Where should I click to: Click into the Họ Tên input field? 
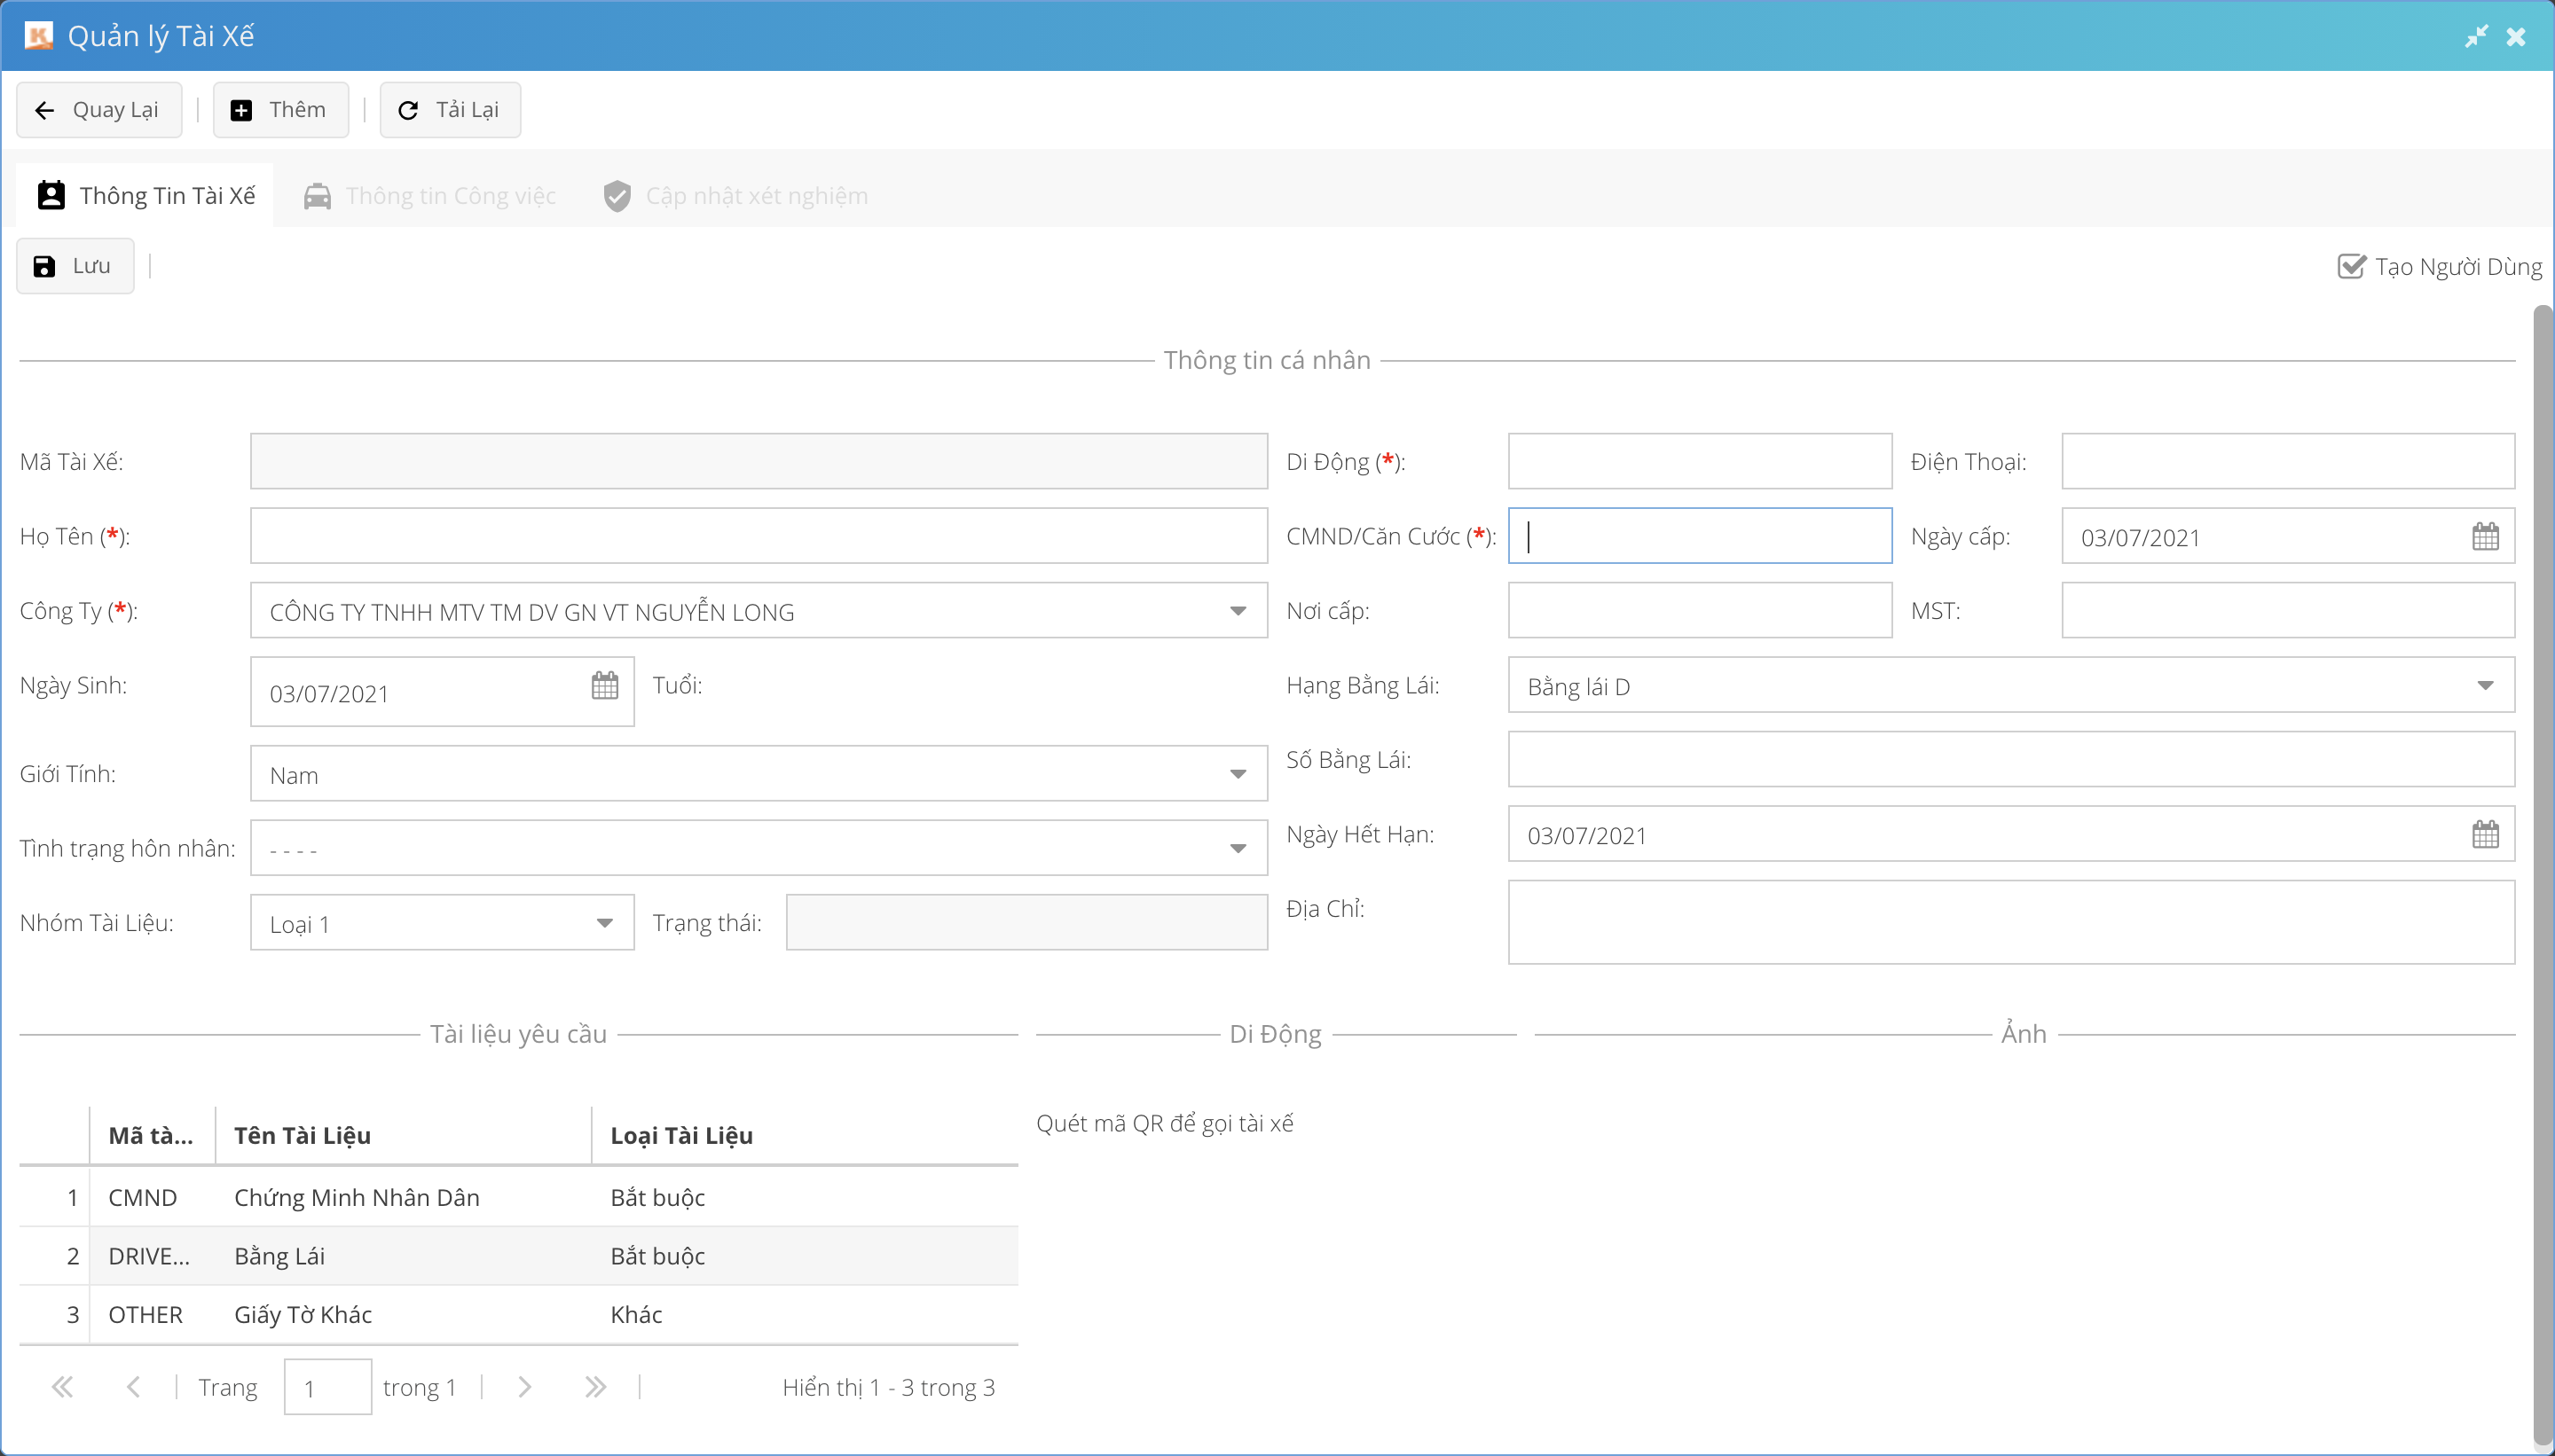pyautogui.click(x=759, y=536)
